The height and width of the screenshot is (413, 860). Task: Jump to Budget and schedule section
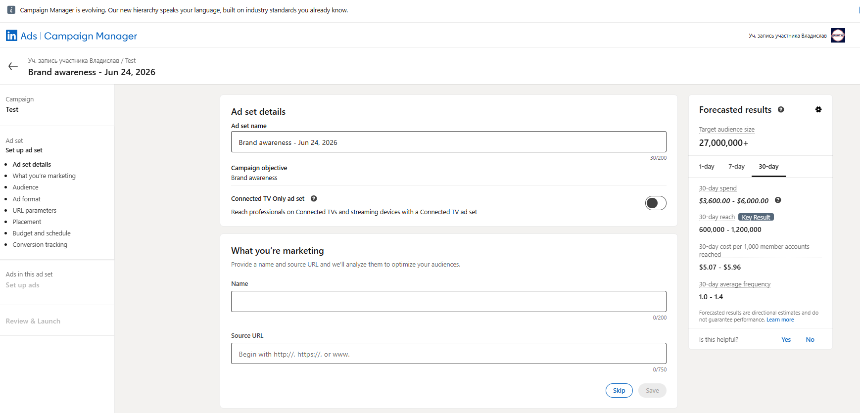coord(42,233)
